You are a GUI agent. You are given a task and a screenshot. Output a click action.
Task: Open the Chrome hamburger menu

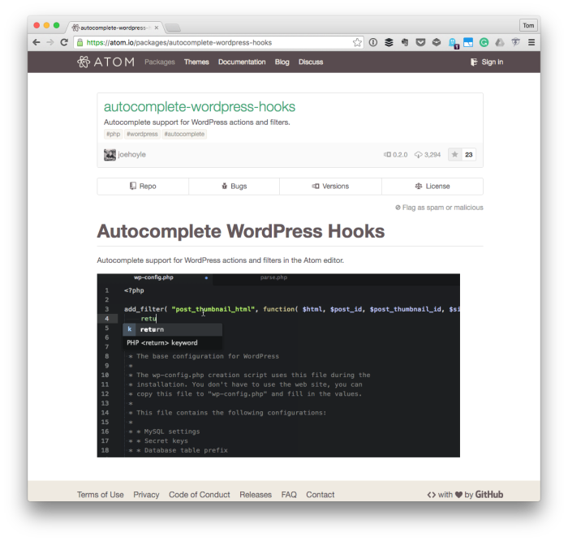[x=531, y=42]
